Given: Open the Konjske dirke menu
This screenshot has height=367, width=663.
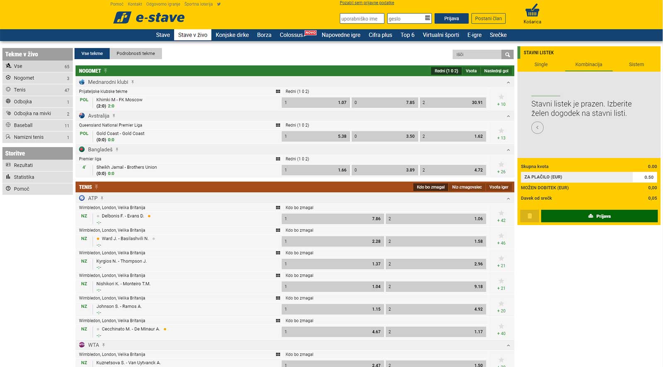Looking at the screenshot, I should coord(232,35).
